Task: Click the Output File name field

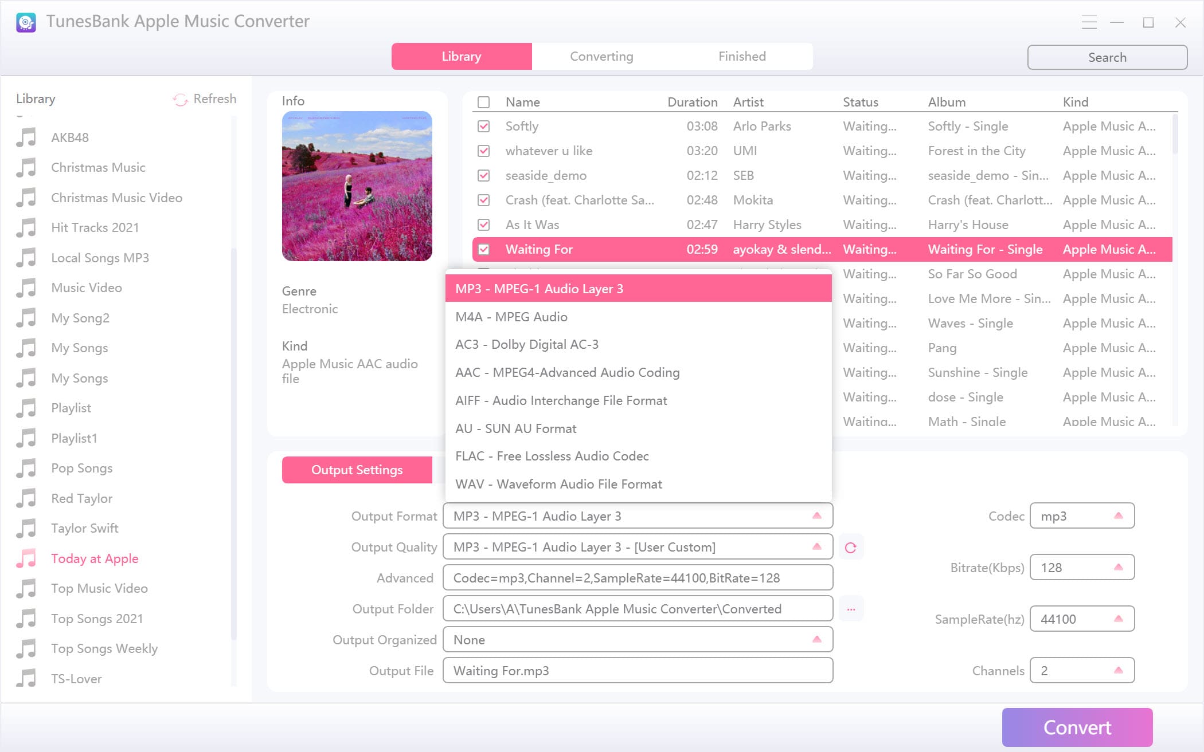Action: click(638, 671)
